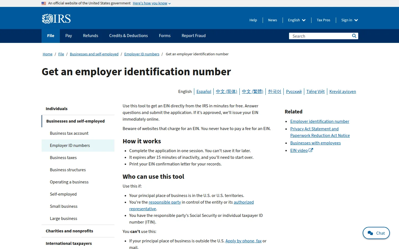Screen dimensions: 399x249
Task: Click the EIN video external link icon
Action: coord(311,150)
